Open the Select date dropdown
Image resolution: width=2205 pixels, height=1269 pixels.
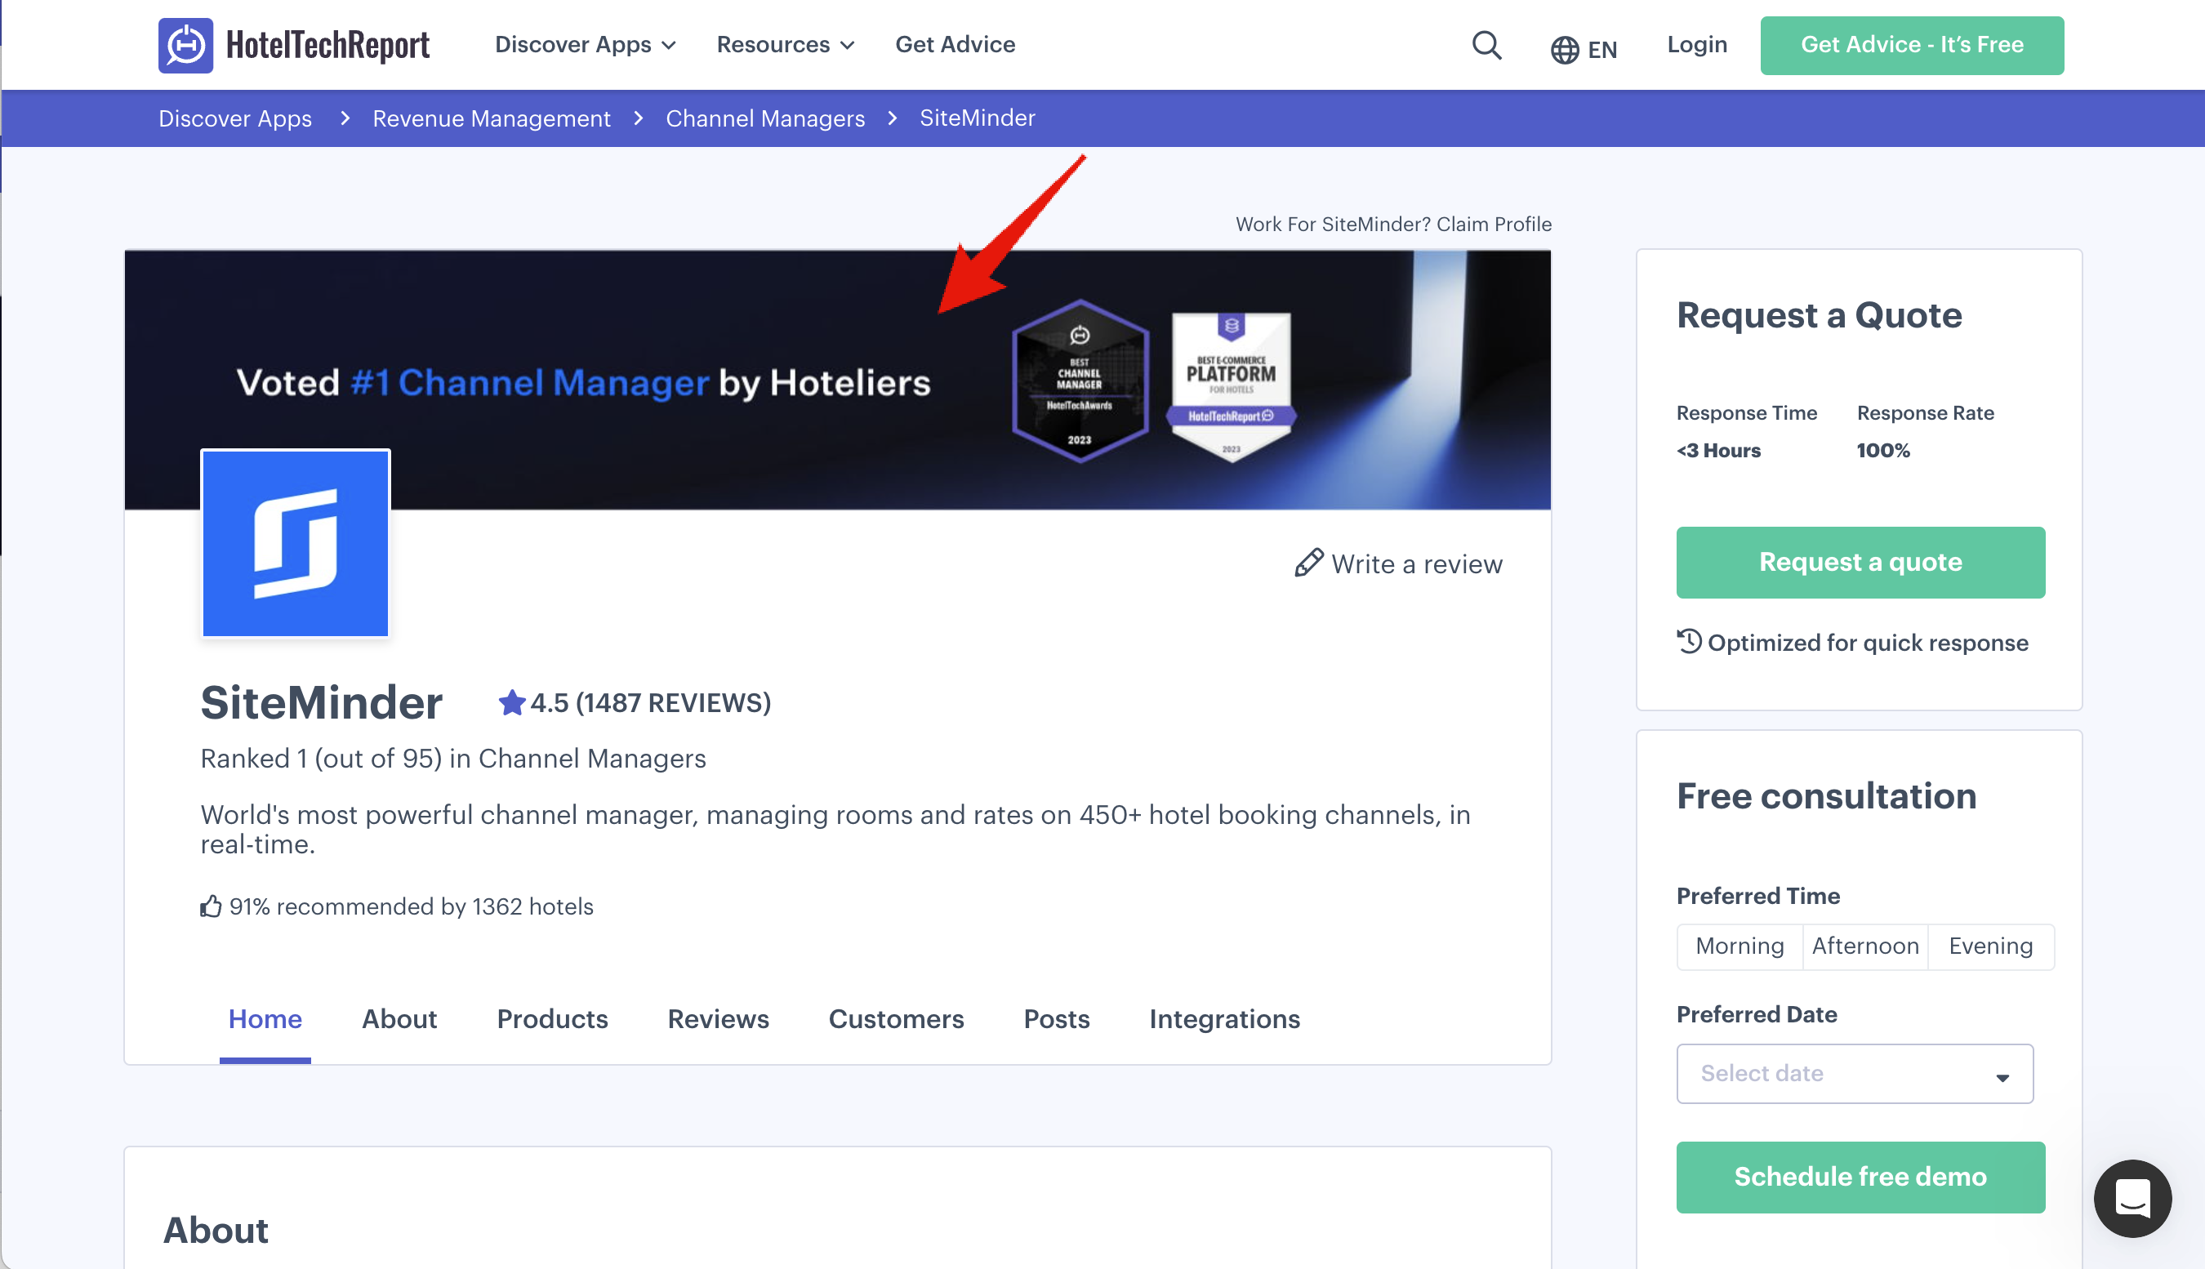click(x=1854, y=1074)
